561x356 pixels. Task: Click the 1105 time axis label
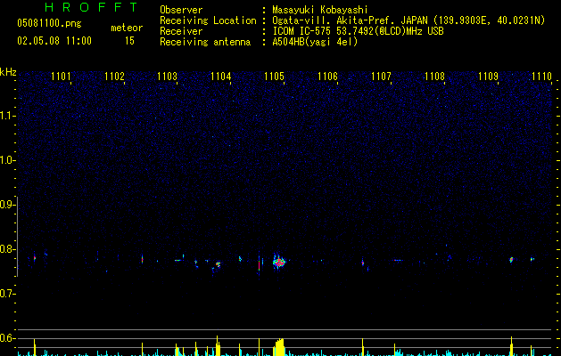[x=274, y=77]
